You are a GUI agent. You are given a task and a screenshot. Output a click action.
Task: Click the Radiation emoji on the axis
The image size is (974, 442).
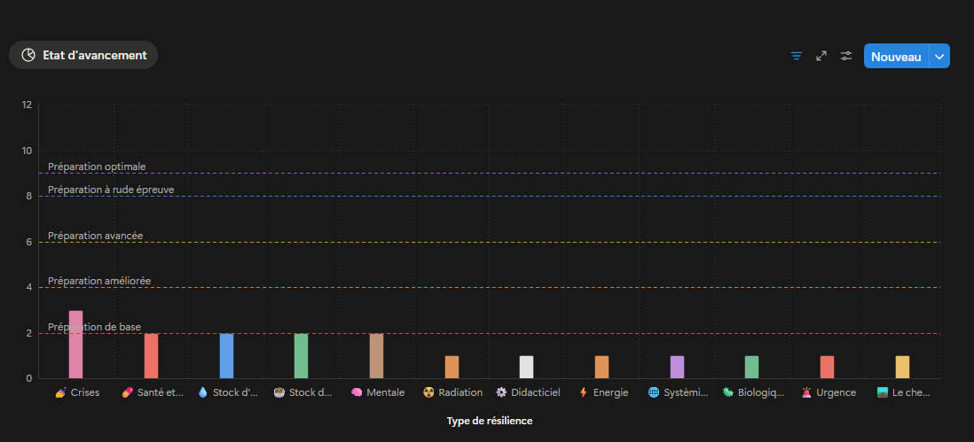(x=428, y=392)
